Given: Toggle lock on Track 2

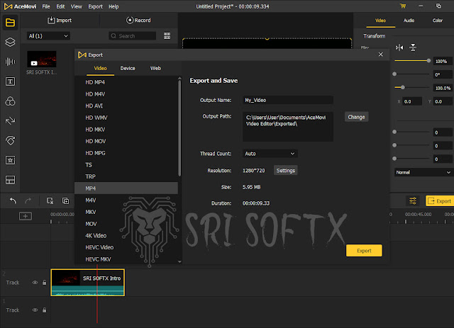Looking at the screenshot, I should (x=44, y=283).
